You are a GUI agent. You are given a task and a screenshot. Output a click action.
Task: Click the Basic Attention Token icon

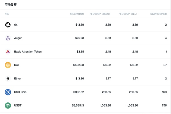[x=8, y=52]
